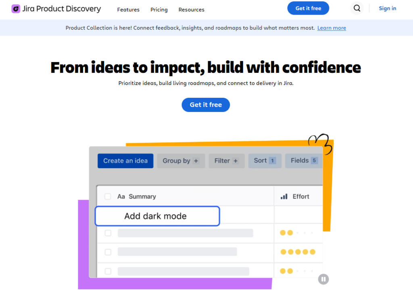Click the Sort count badge 1

point(272,160)
